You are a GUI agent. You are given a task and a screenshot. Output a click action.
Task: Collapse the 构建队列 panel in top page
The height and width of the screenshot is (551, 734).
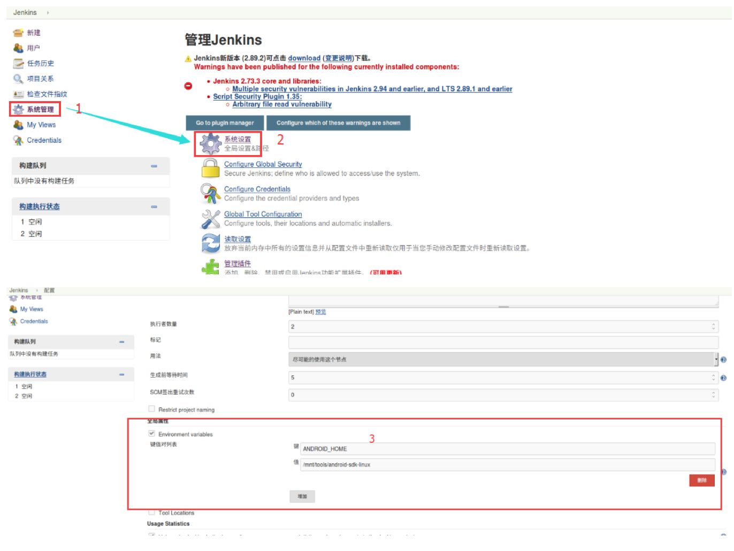pos(154,166)
